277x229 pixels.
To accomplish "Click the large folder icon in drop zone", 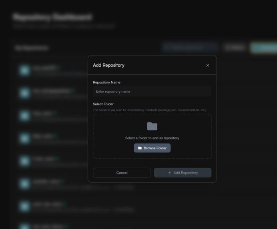I will [x=152, y=126].
